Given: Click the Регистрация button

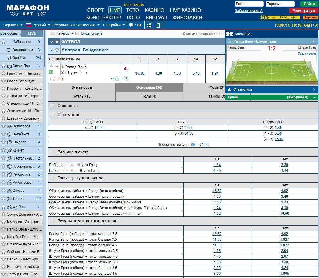Looking at the screenshot, I should coord(303,10).
